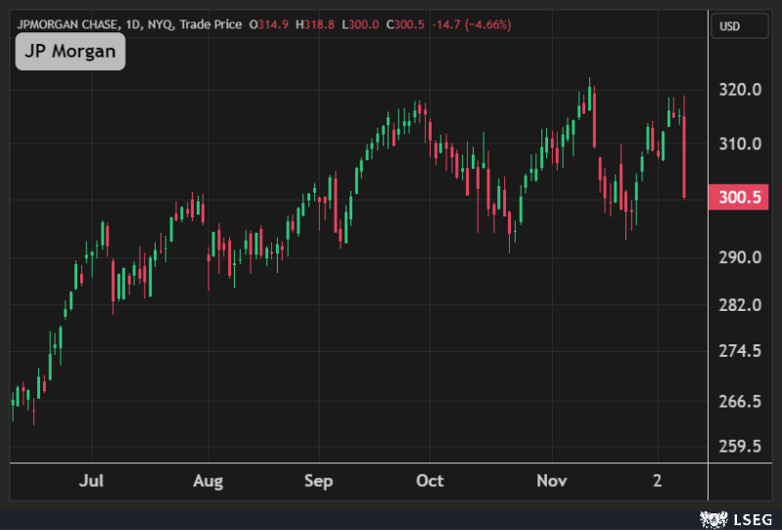Select the Jul marker on time axis
This screenshot has width=782, height=530.
[91, 481]
